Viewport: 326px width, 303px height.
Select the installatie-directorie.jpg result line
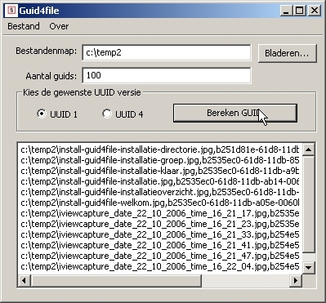tap(160, 149)
